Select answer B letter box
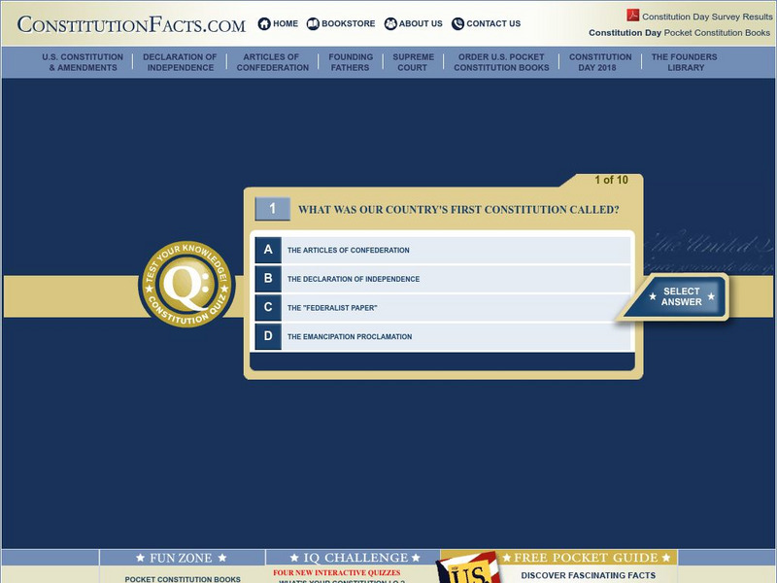Viewport: 777px width, 583px height. (x=268, y=279)
